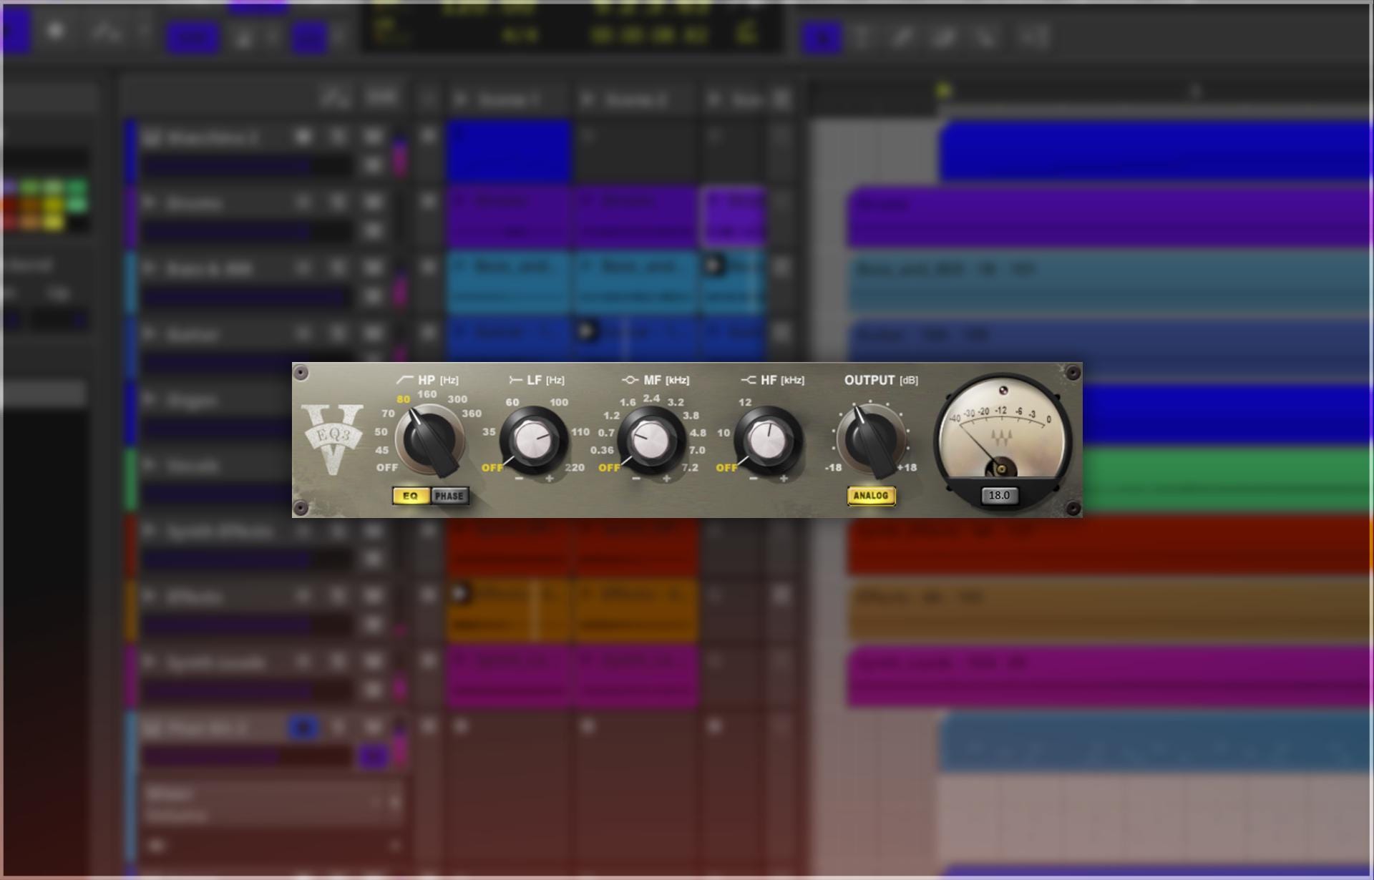Select 1.6 kHz on the MF band
The height and width of the screenshot is (880, 1374).
tap(628, 402)
